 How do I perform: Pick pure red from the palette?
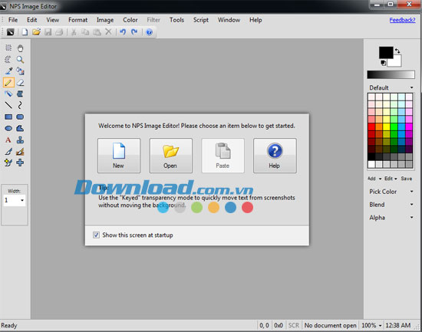(371, 127)
